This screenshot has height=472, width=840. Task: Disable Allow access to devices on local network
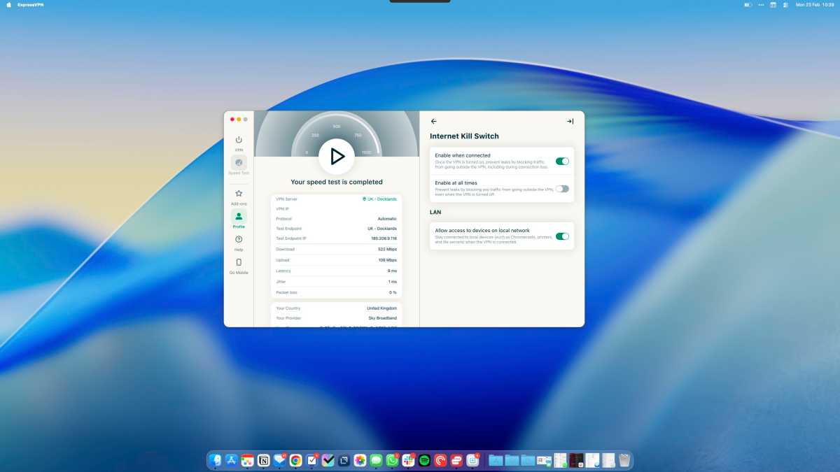[x=562, y=236]
